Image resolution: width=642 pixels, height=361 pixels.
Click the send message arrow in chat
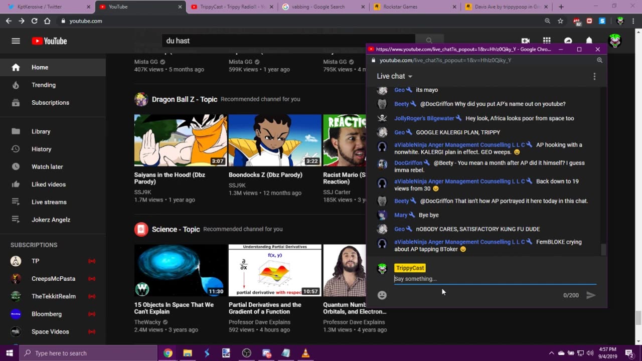591,295
